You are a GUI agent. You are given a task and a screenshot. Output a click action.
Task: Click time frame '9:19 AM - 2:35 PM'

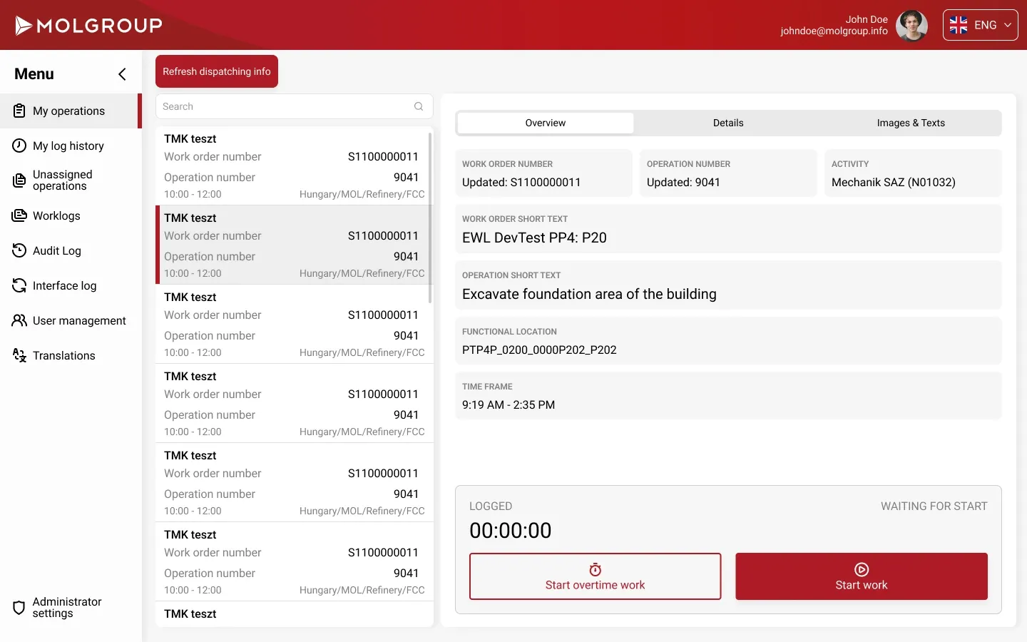pyautogui.click(x=509, y=405)
